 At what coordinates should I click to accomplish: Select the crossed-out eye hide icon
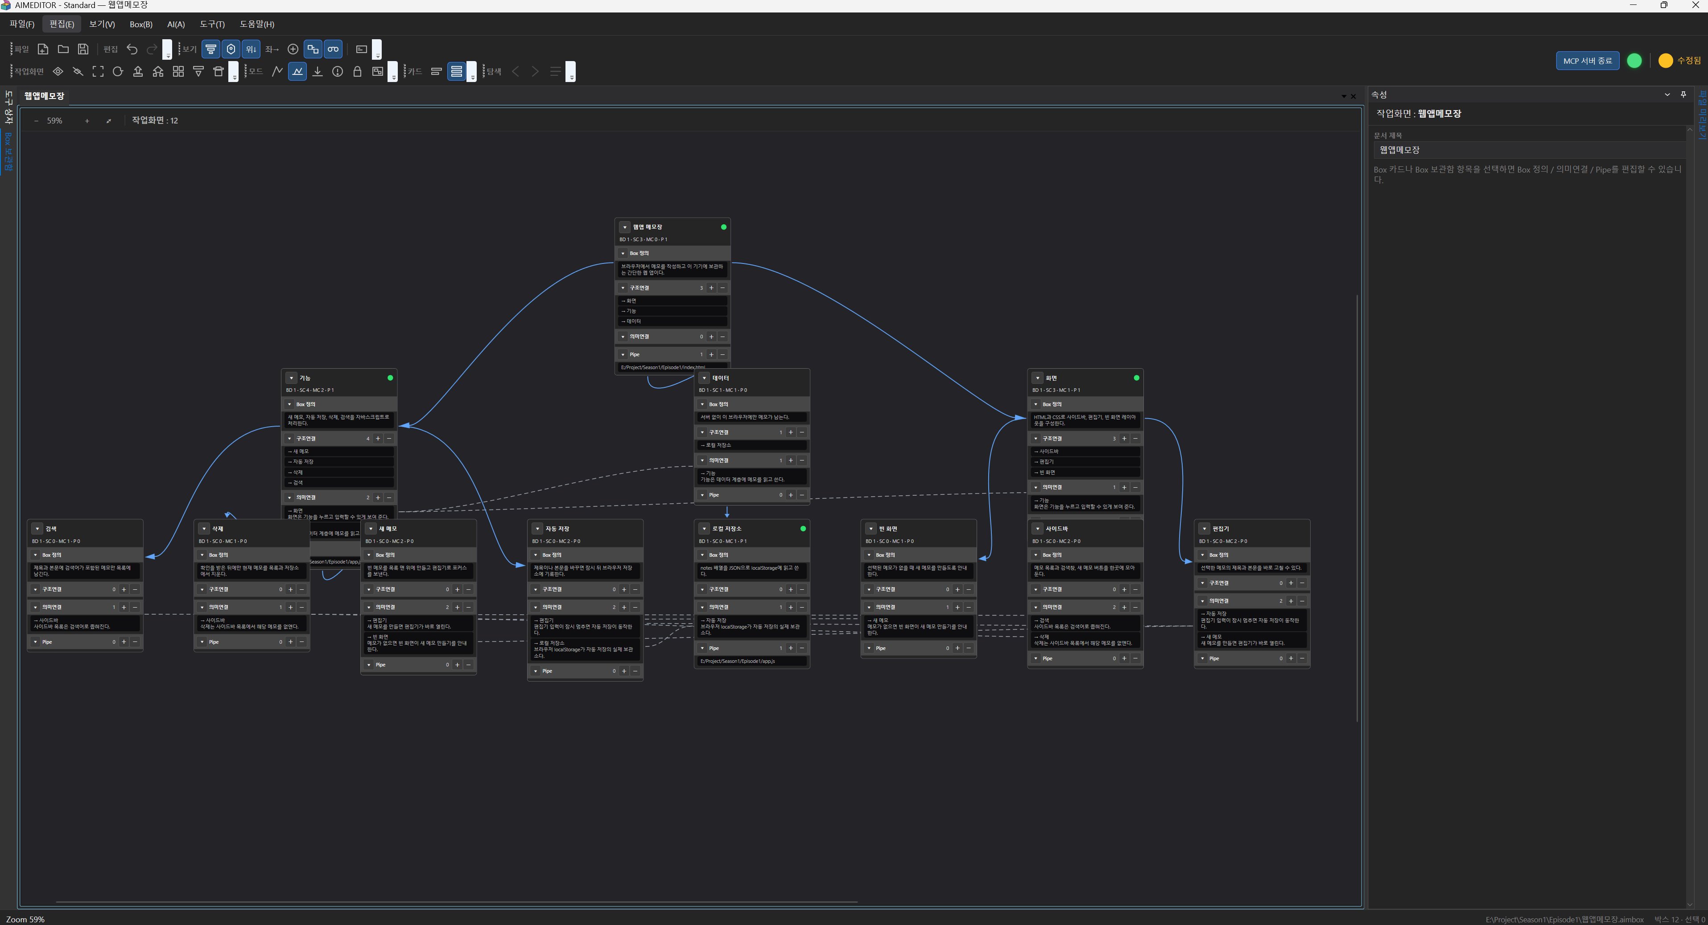click(x=78, y=72)
